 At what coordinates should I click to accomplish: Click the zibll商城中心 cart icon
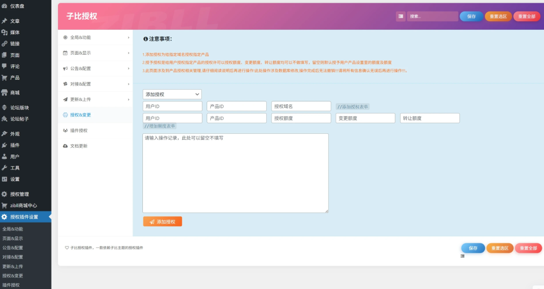click(4, 206)
